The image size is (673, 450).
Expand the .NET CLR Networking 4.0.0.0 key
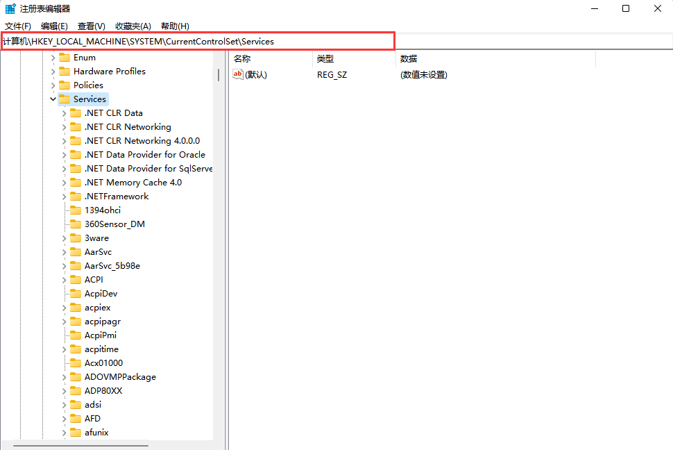pos(64,141)
